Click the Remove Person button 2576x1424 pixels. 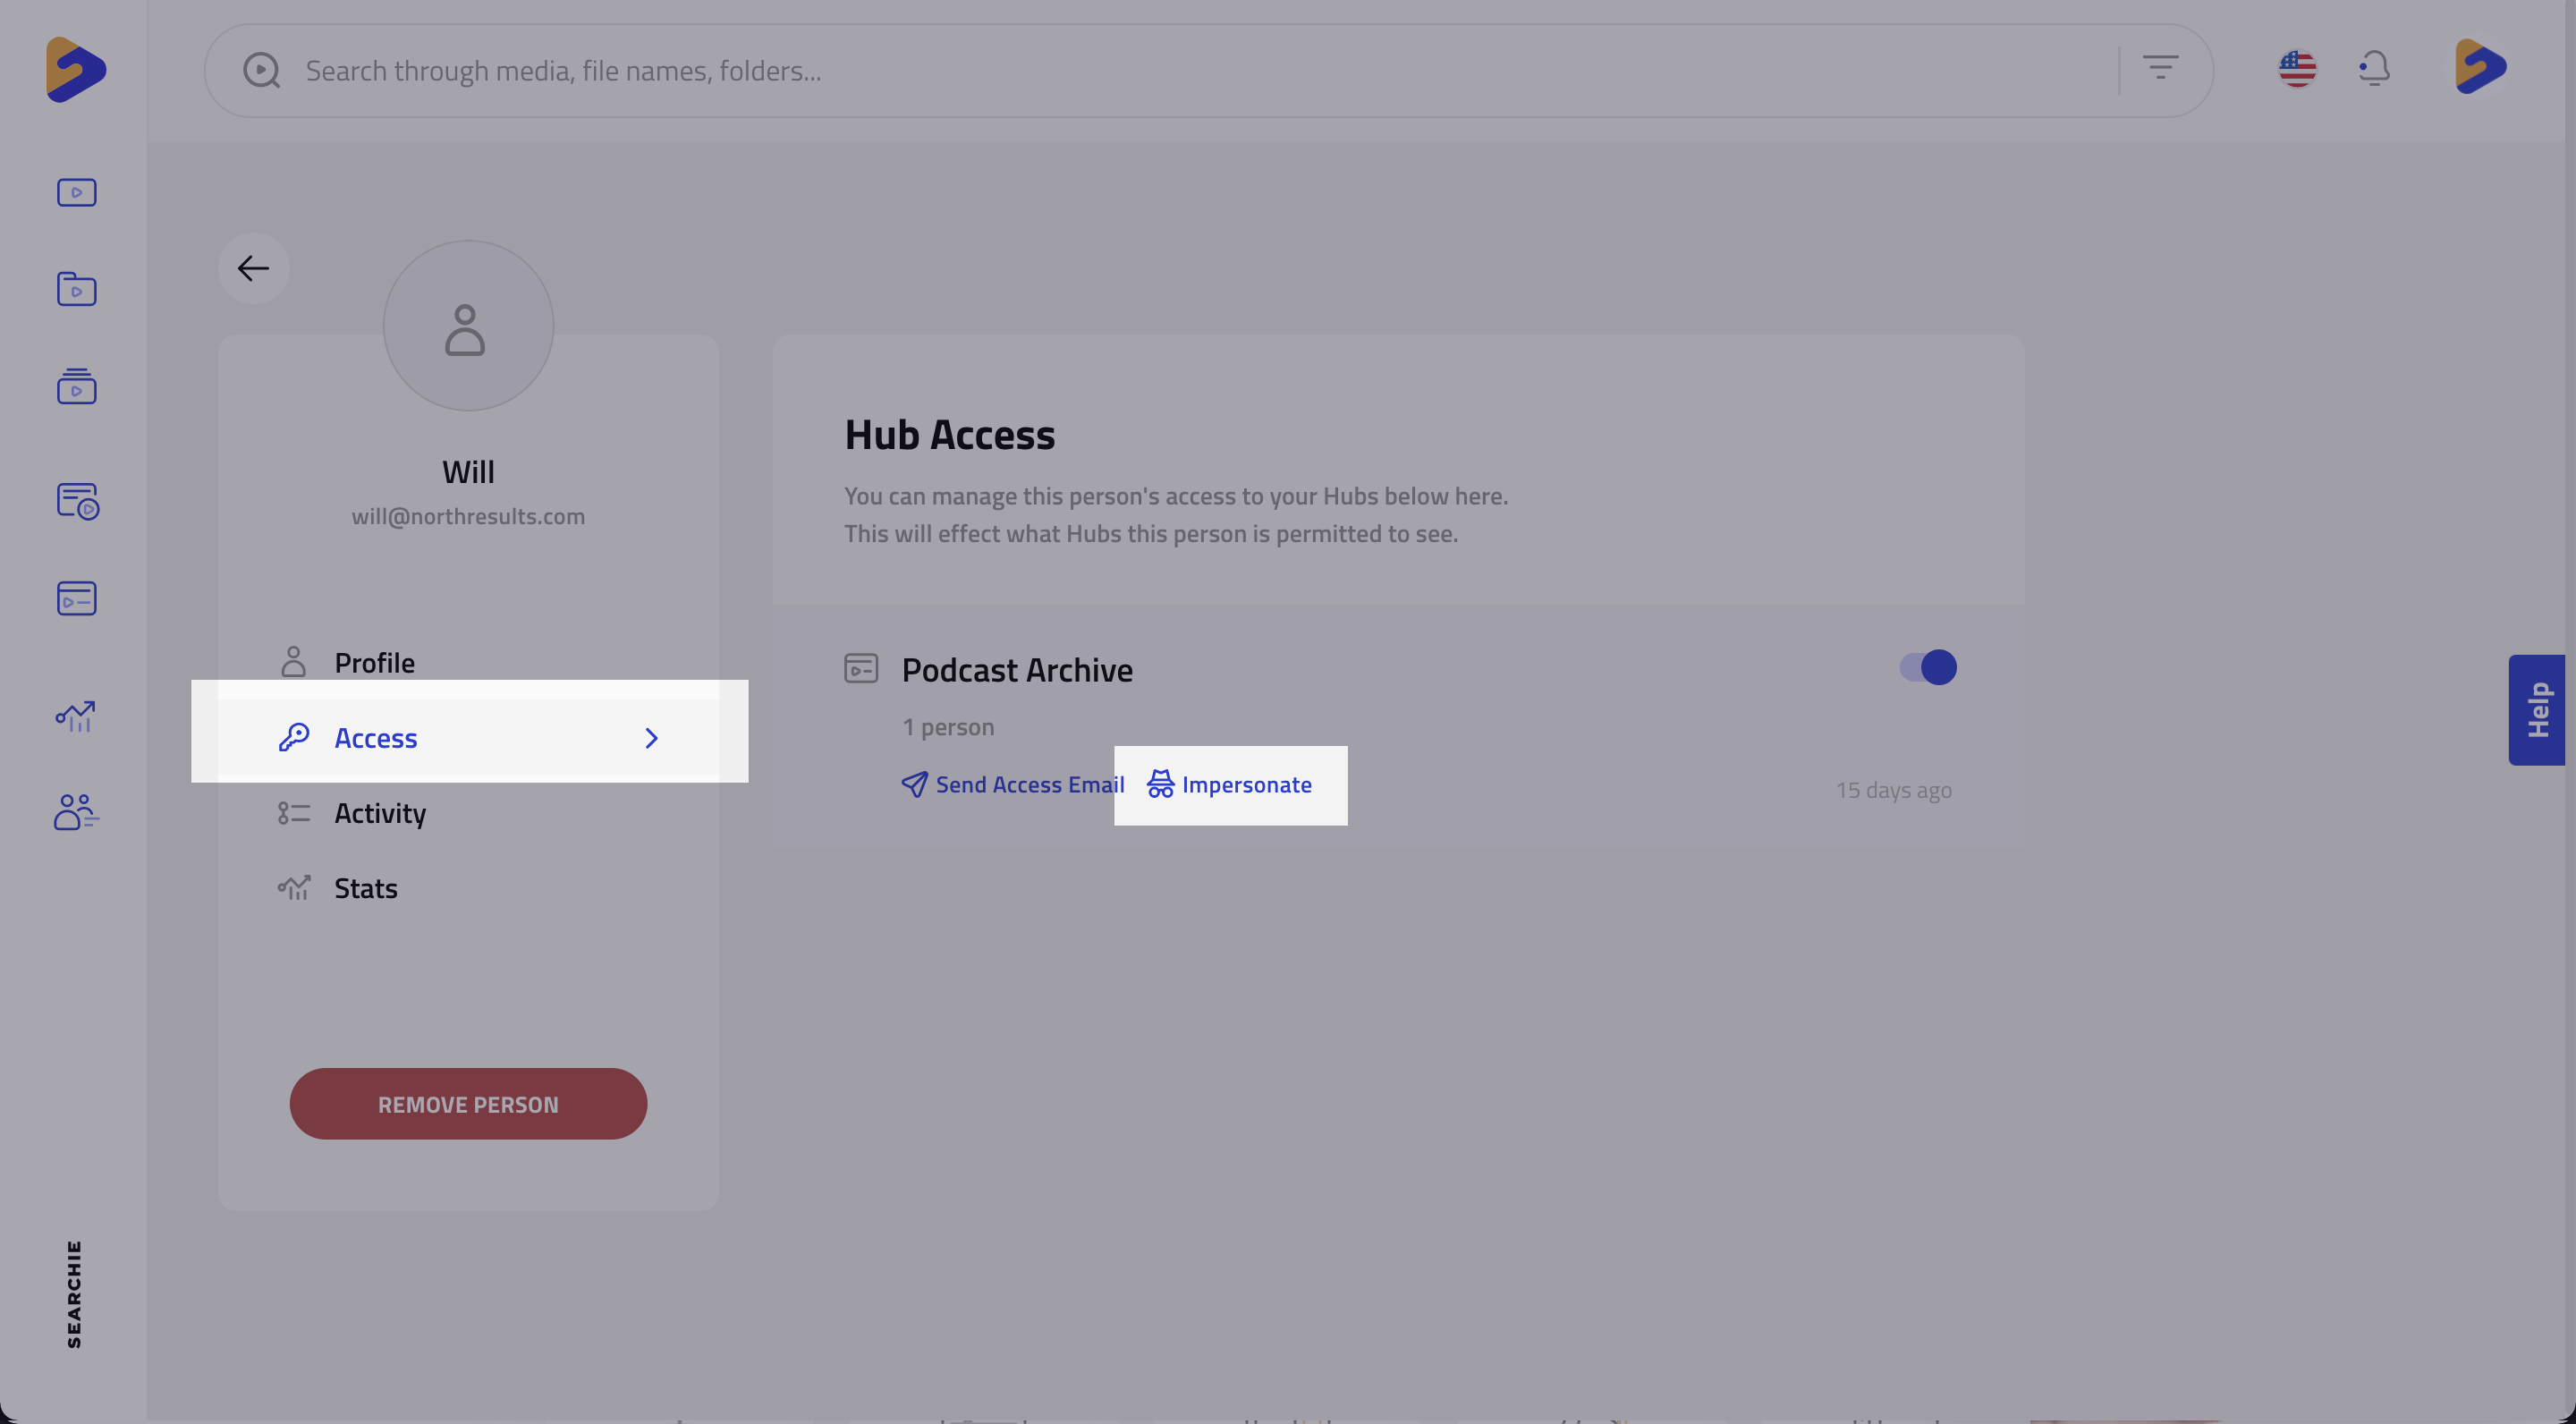tap(468, 1104)
